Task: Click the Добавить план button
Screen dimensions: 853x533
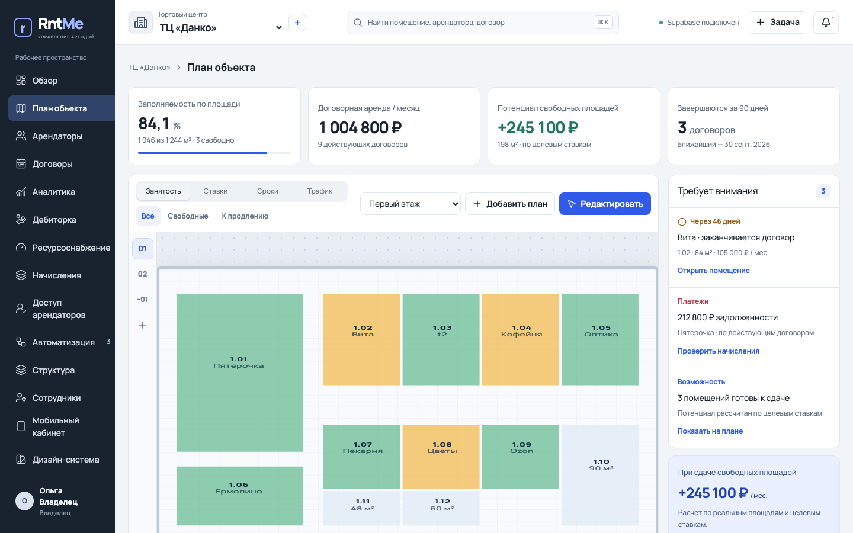Action: (510, 204)
